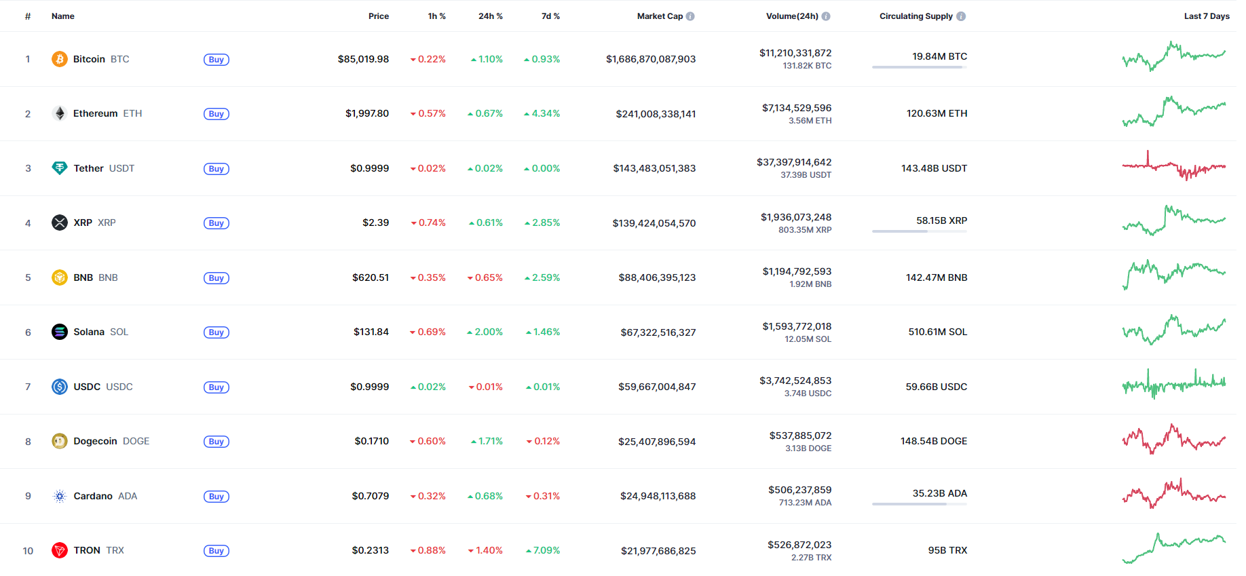Image resolution: width=1246 pixels, height=576 pixels.
Task: Click the Ethereum coin logo
Action: [x=60, y=113]
